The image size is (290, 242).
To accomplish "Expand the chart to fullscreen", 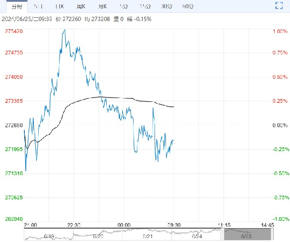I will point(280,6).
